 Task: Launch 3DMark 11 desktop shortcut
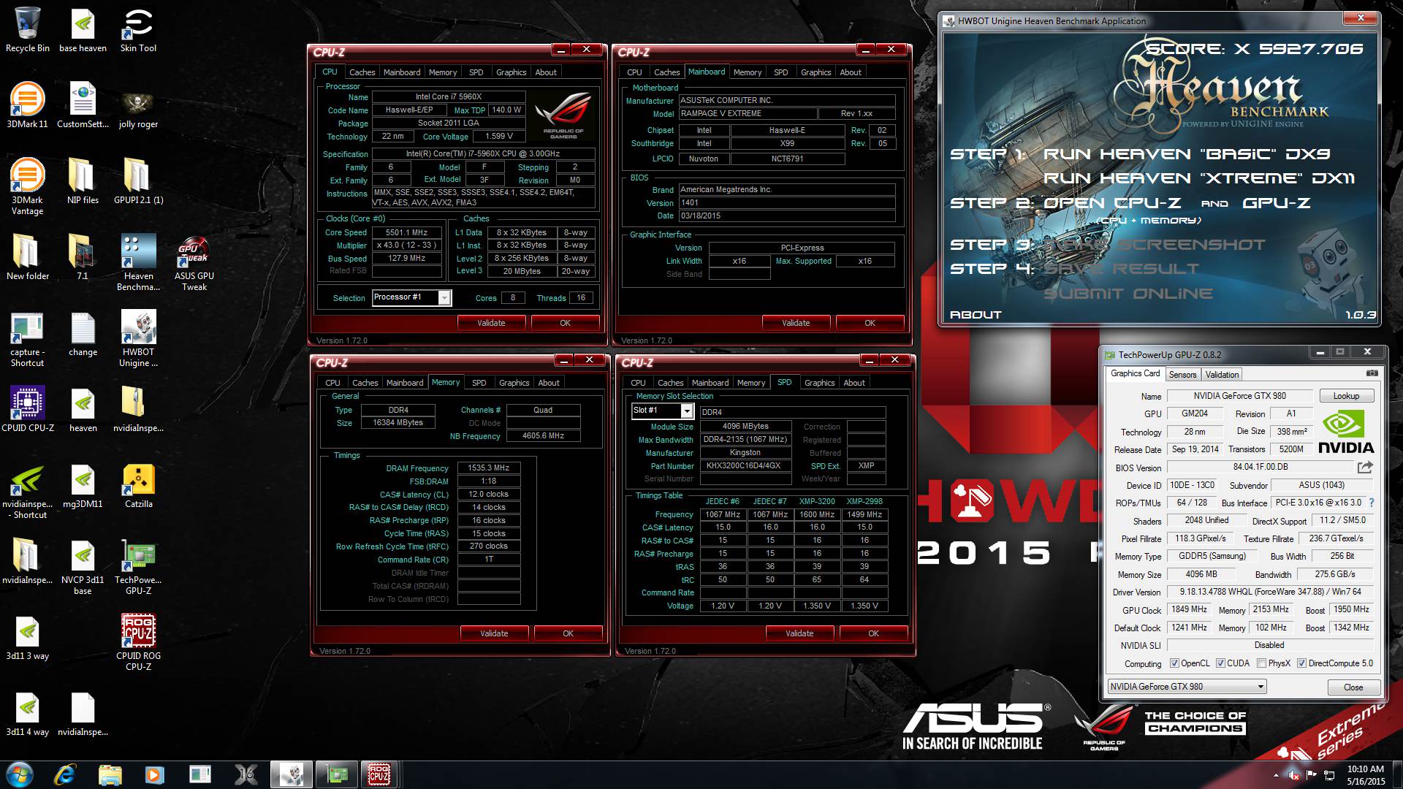tap(28, 106)
